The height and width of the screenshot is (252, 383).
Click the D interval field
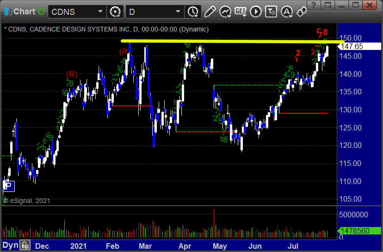click(x=150, y=12)
